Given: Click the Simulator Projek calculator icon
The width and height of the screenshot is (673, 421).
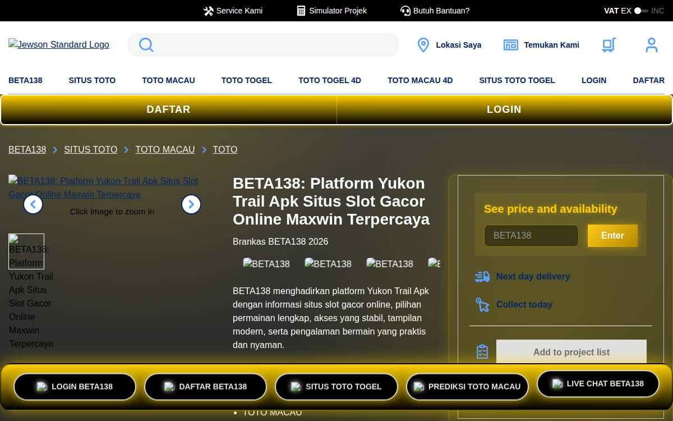Looking at the screenshot, I should click(x=301, y=11).
